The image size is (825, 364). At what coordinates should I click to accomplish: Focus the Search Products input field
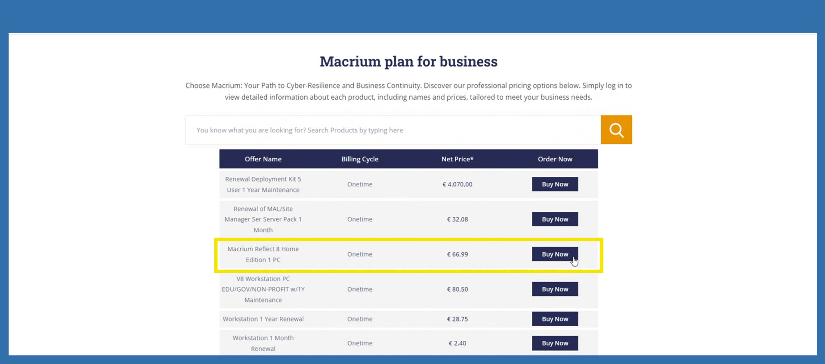[x=392, y=130]
